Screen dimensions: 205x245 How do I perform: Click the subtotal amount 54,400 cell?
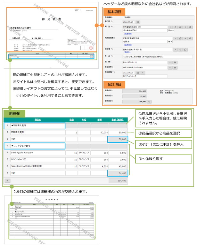pos(118,173)
